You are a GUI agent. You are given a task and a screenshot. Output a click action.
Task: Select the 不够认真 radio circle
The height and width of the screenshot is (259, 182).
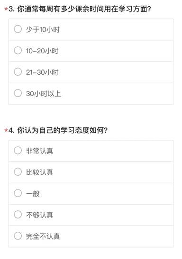pyautogui.click(x=18, y=214)
